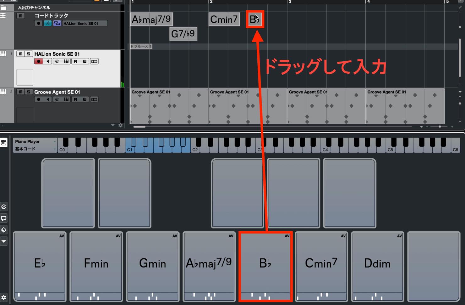Select the G7/♭9 chord event
This screenshot has height=305, width=465.
[183, 33]
